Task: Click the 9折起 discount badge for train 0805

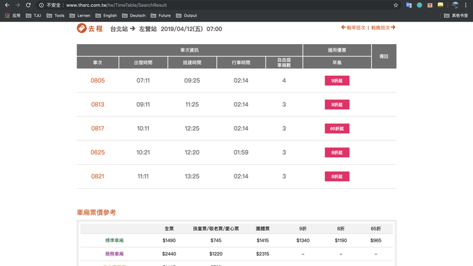Action: (337, 81)
